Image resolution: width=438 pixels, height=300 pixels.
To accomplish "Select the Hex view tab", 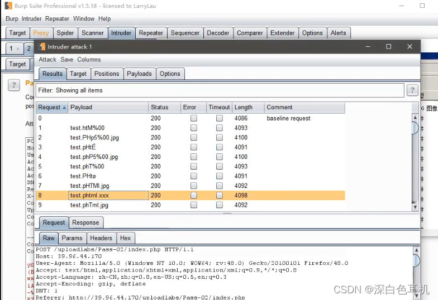I will [x=125, y=238].
